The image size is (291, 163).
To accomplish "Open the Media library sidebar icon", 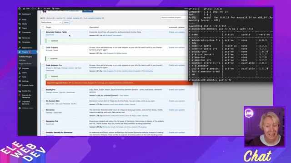I will (20, 24).
